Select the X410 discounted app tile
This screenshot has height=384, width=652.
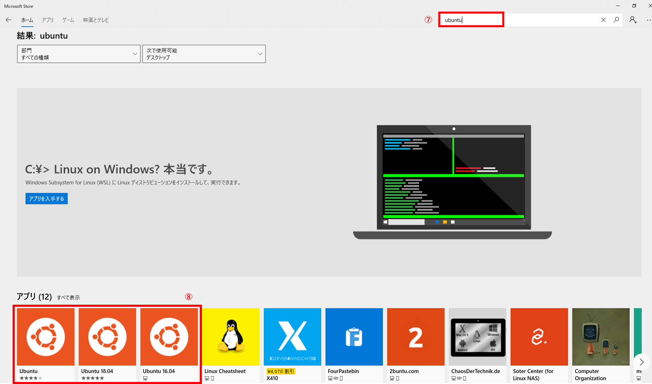coord(292,337)
